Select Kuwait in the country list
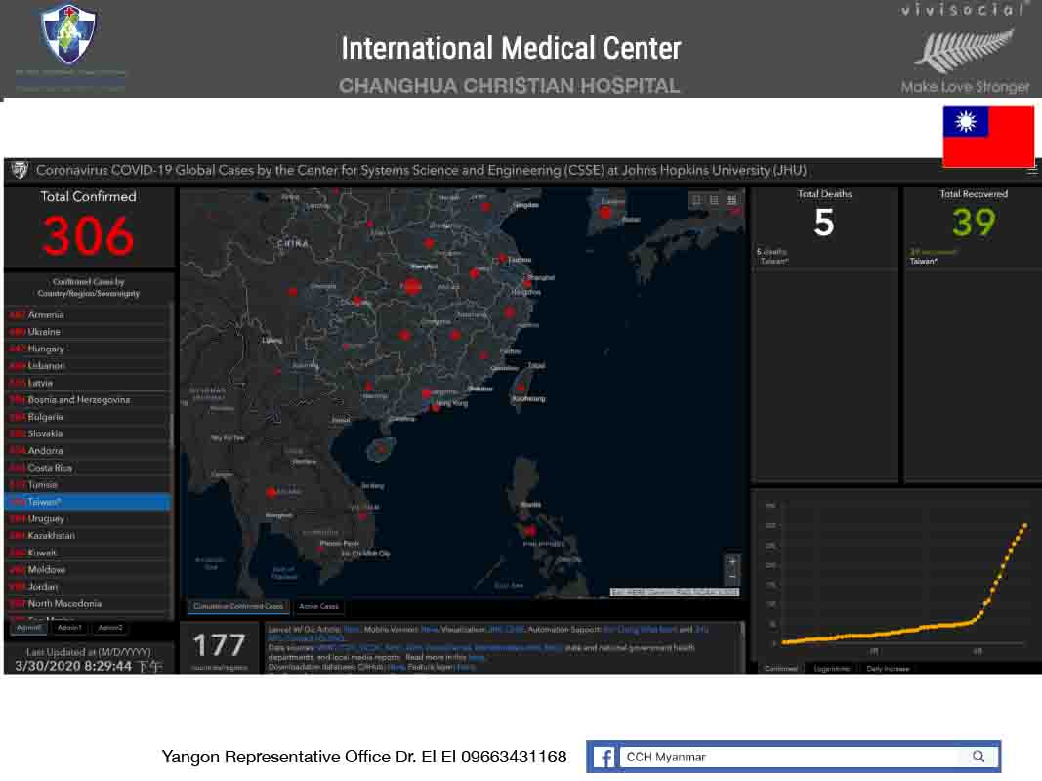The width and height of the screenshot is (1042, 781). (88, 553)
